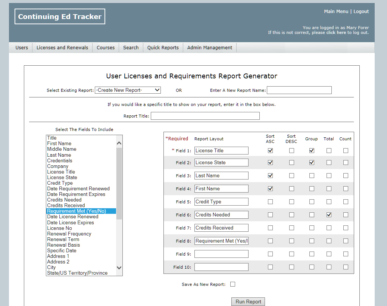
Task: Click the Report Title text box
Action: [x=205, y=116]
